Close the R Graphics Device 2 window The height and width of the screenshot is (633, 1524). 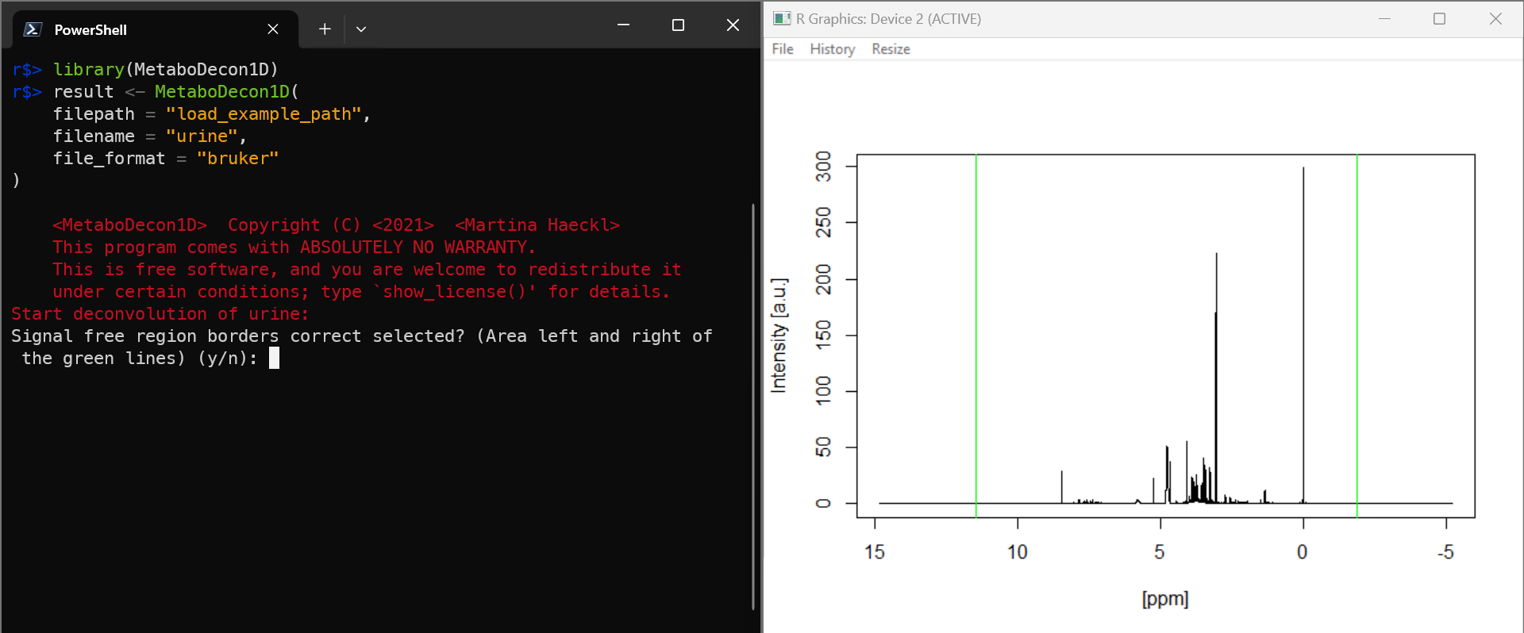pos(1495,18)
